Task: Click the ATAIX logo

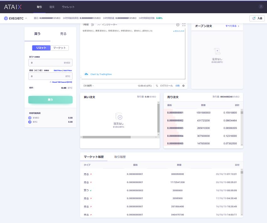Action: 13,7
